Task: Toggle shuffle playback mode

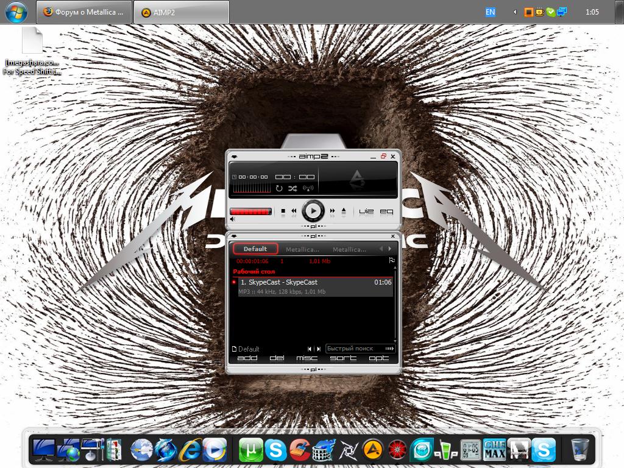Action: 293,188
